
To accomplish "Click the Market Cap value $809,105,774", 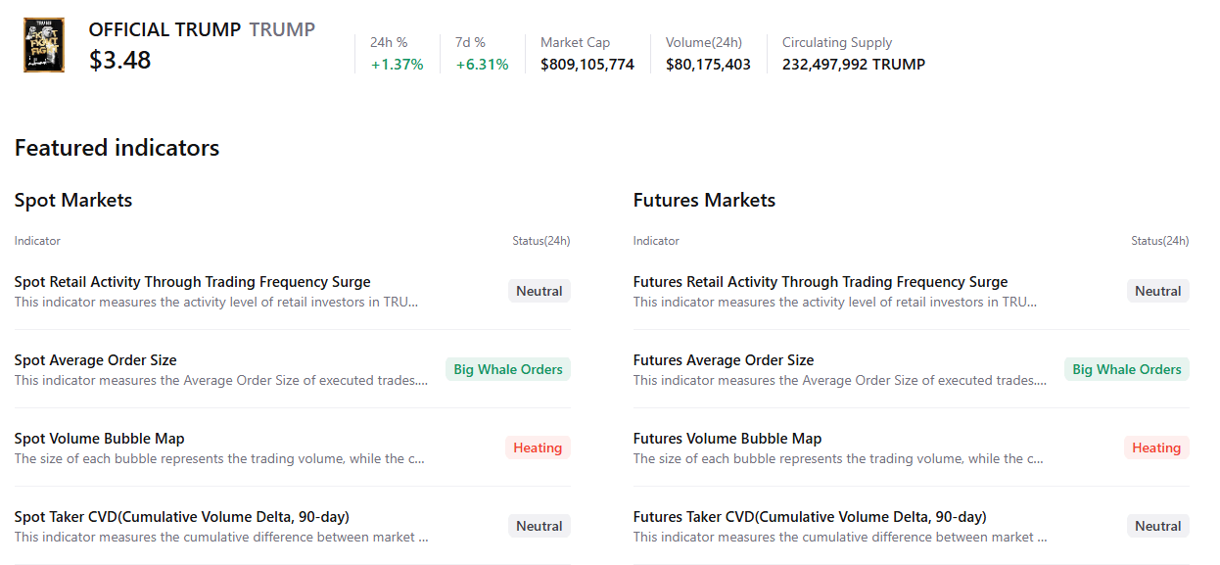I will 587,65.
